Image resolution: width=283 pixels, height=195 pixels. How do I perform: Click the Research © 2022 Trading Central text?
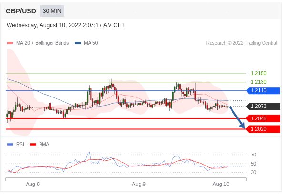(242, 43)
